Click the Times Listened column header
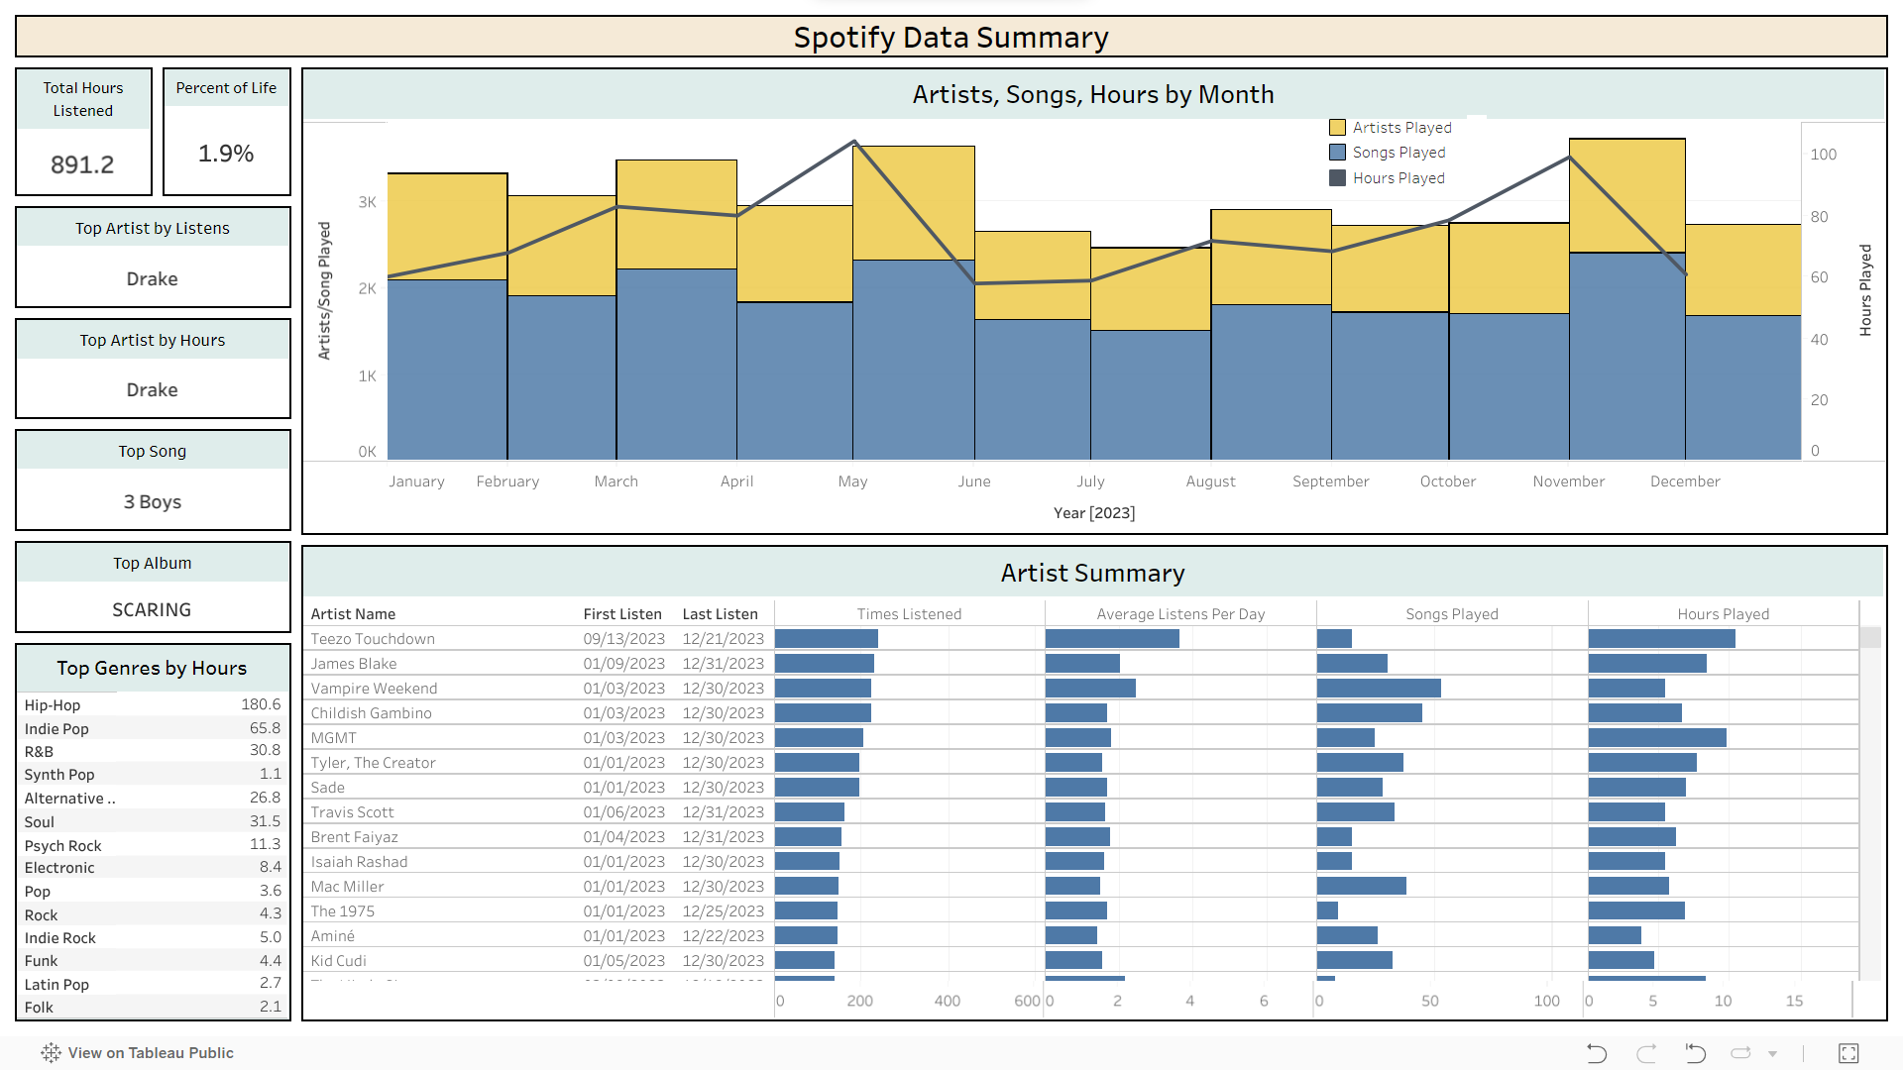Image resolution: width=1903 pixels, height=1070 pixels. point(909,614)
